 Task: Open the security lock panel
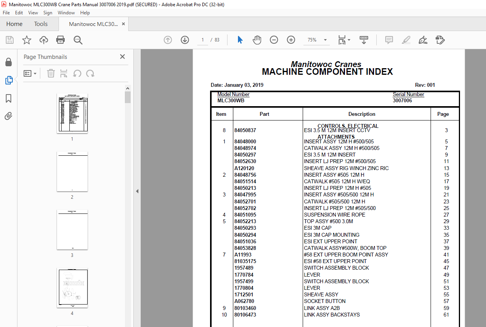(x=8, y=62)
